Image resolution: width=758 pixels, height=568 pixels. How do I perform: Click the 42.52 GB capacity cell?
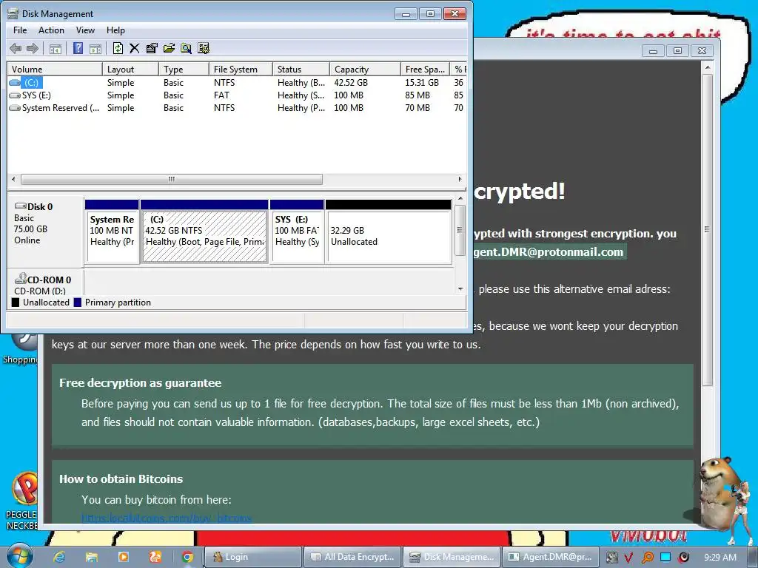[351, 83]
